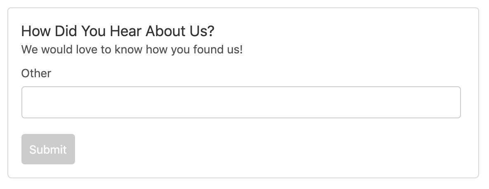The width and height of the screenshot is (489, 189).
Task: Click the "How Did You Hear About Us?" heading
Action: pyautogui.click(x=118, y=31)
